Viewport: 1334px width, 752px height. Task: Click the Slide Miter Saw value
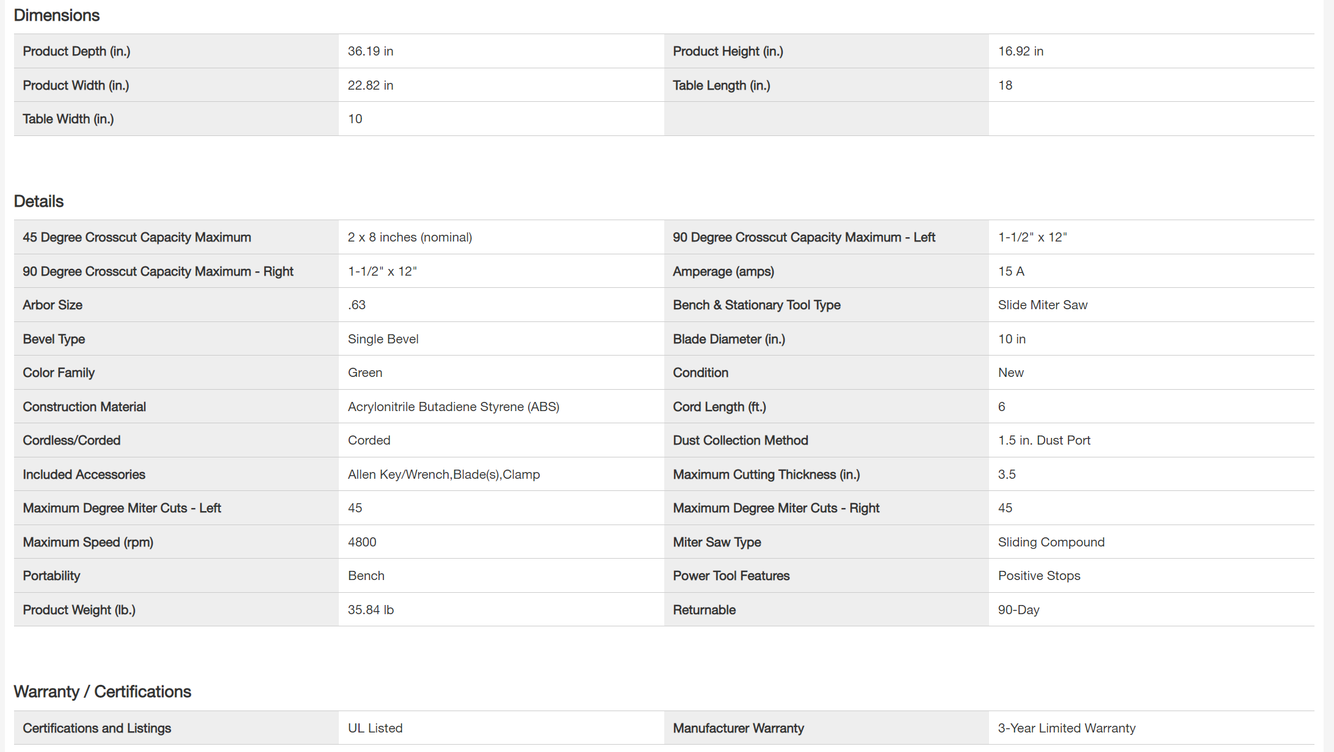click(x=1042, y=305)
